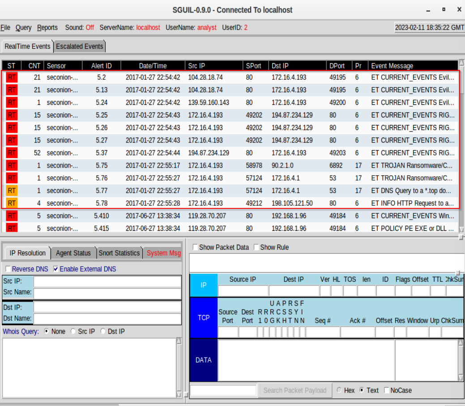
Task: Open the Reports menu
Action: (x=47, y=27)
